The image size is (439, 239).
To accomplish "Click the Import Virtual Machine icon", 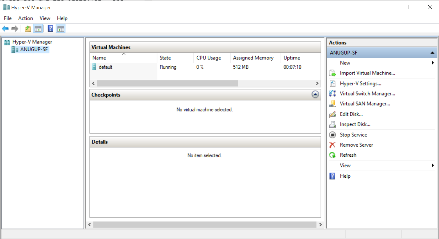I will tap(332, 73).
